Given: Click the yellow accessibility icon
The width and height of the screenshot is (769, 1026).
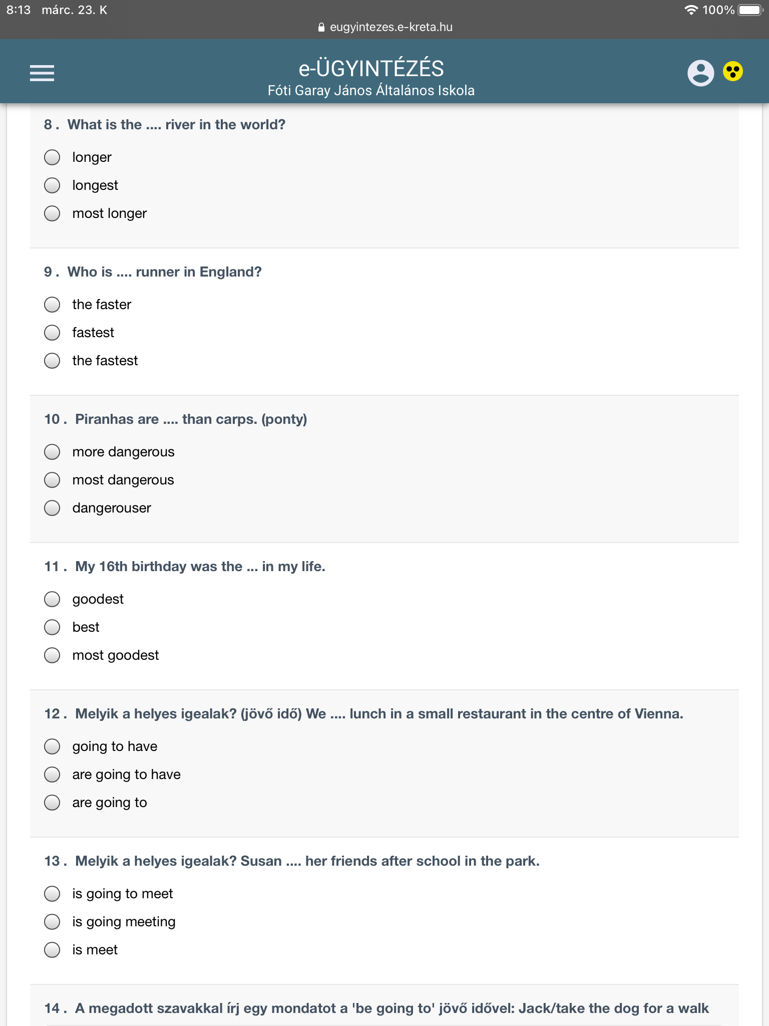Looking at the screenshot, I should [732, 72].
